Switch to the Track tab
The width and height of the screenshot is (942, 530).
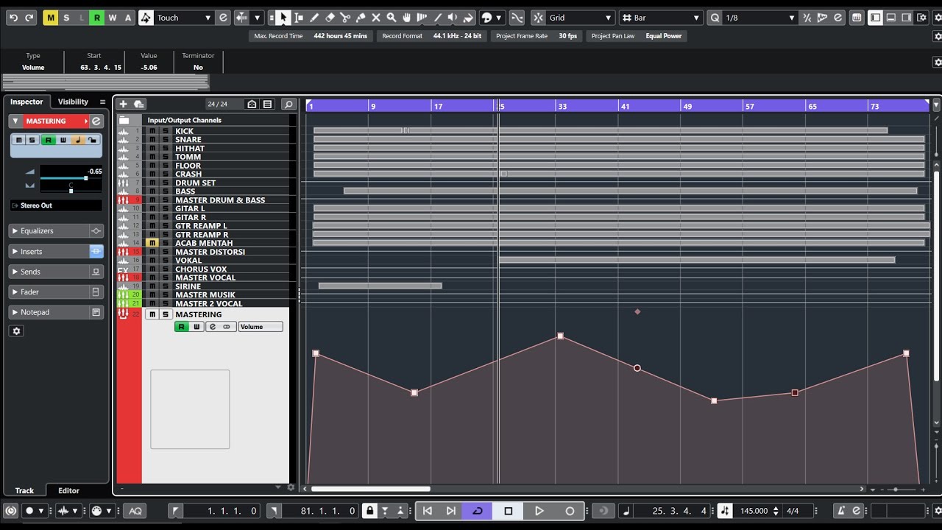(x=24, y=490)
